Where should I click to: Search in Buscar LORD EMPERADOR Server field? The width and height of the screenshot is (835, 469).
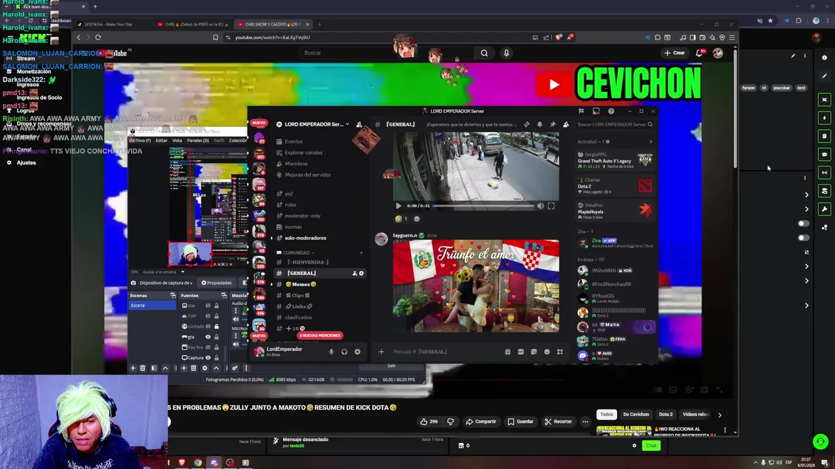(x=615, y=124)
